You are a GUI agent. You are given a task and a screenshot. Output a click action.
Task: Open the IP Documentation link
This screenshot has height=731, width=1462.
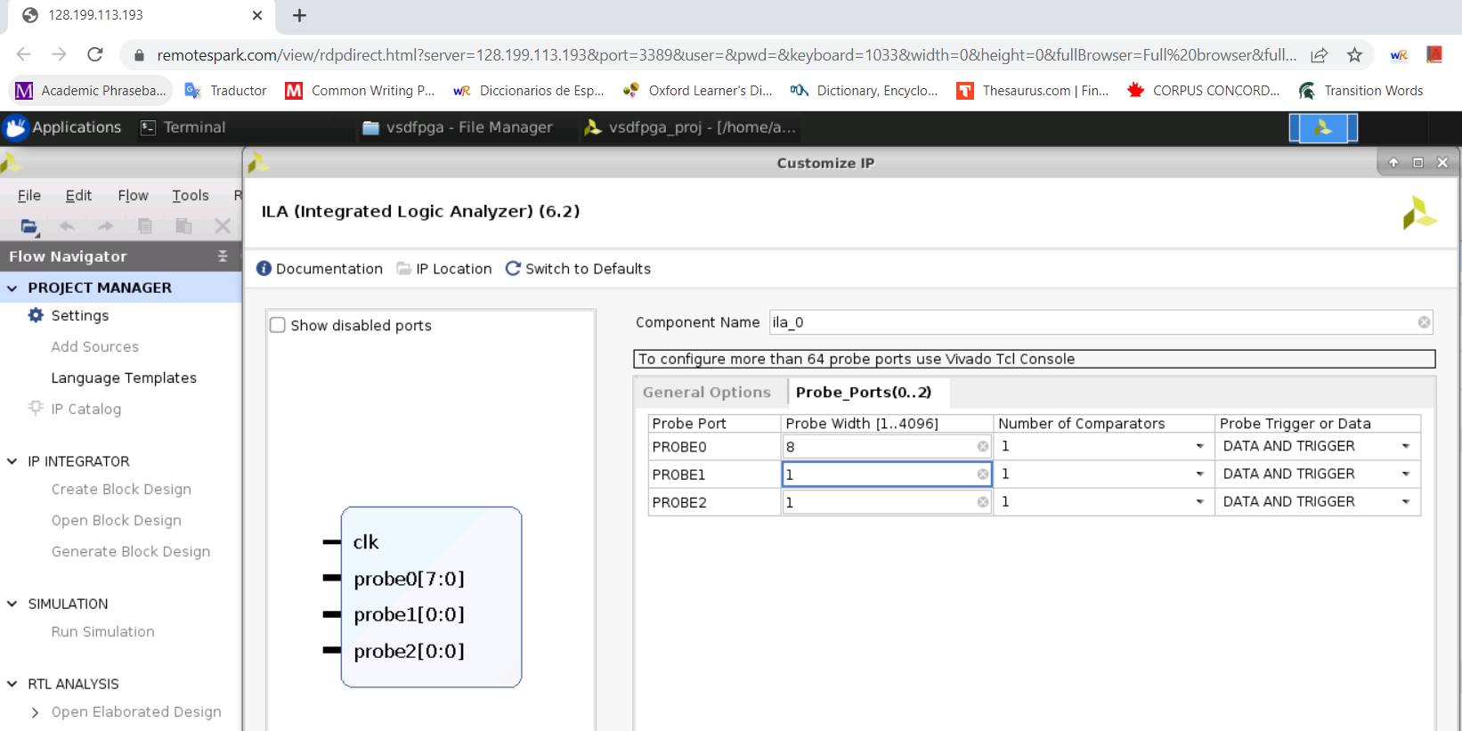click(x=320, y=269)
